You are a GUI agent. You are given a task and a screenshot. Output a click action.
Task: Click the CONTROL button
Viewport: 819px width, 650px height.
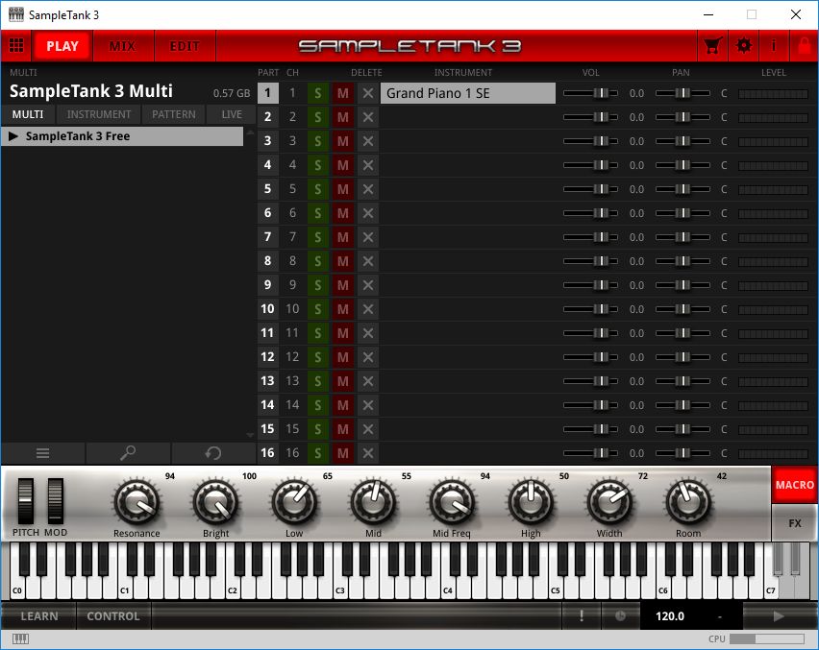tap(113, 616)
